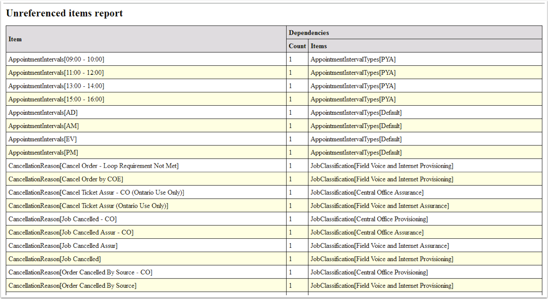
Task: Select the AppointmentIntervals[AM] item
Action: [x=44, y=126]
